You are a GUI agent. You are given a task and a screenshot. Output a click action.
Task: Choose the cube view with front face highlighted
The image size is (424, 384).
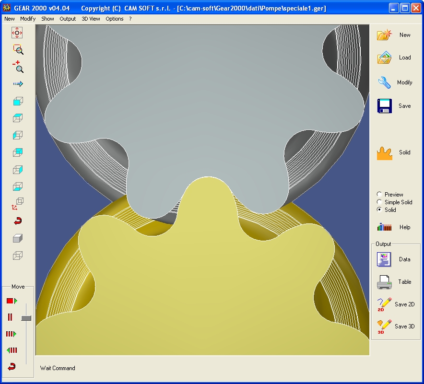[x=18, y=101]
